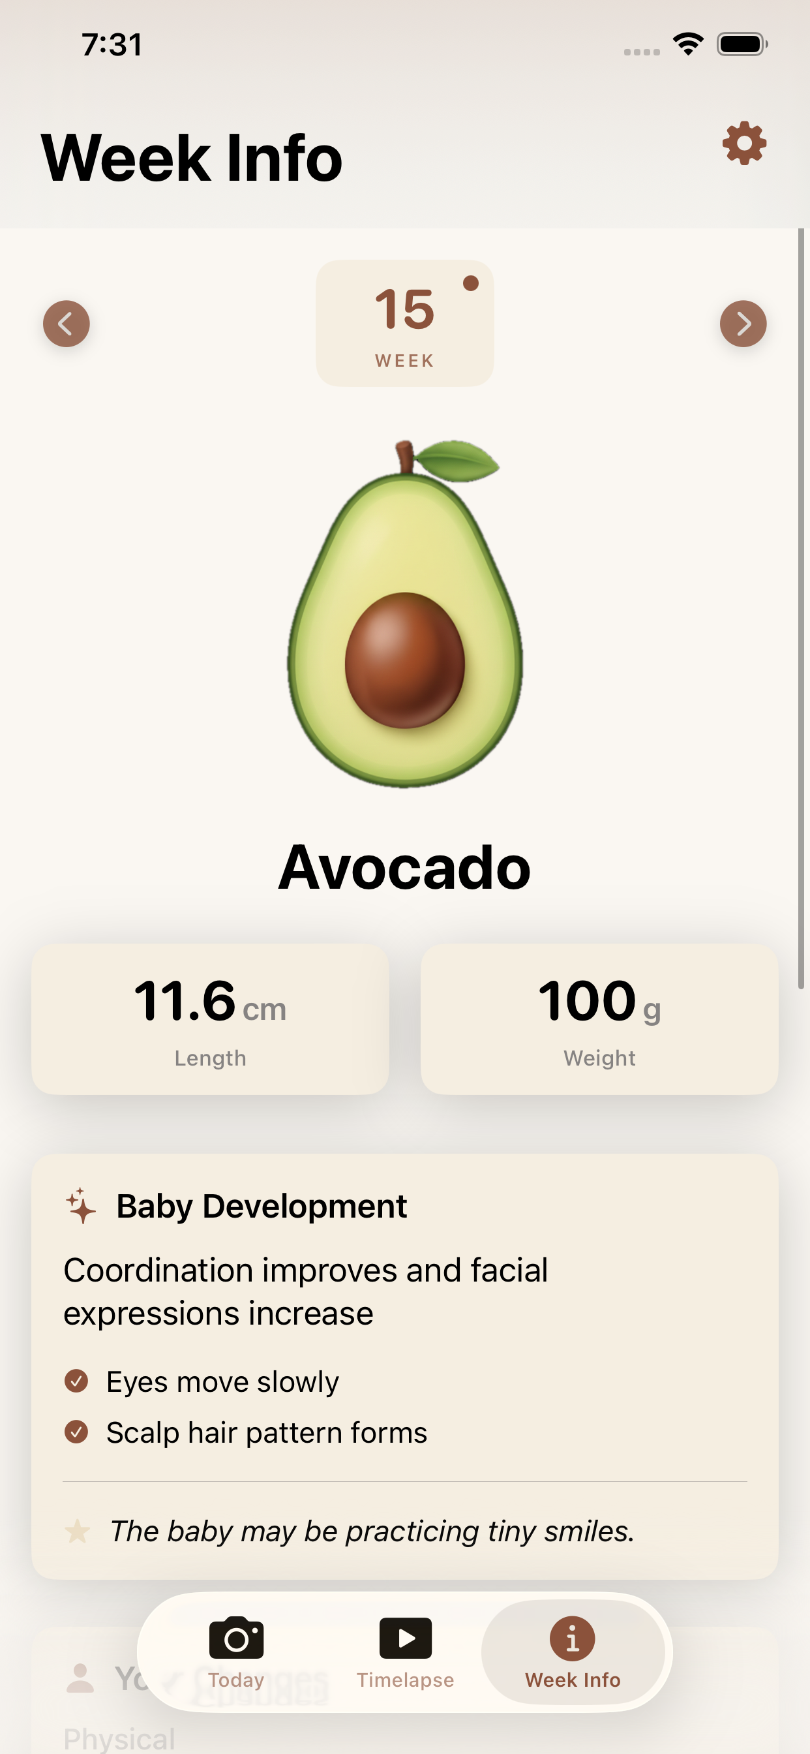Go to the previous week
The height and width of the screenshot is (1754, 810).
point(66,324)
